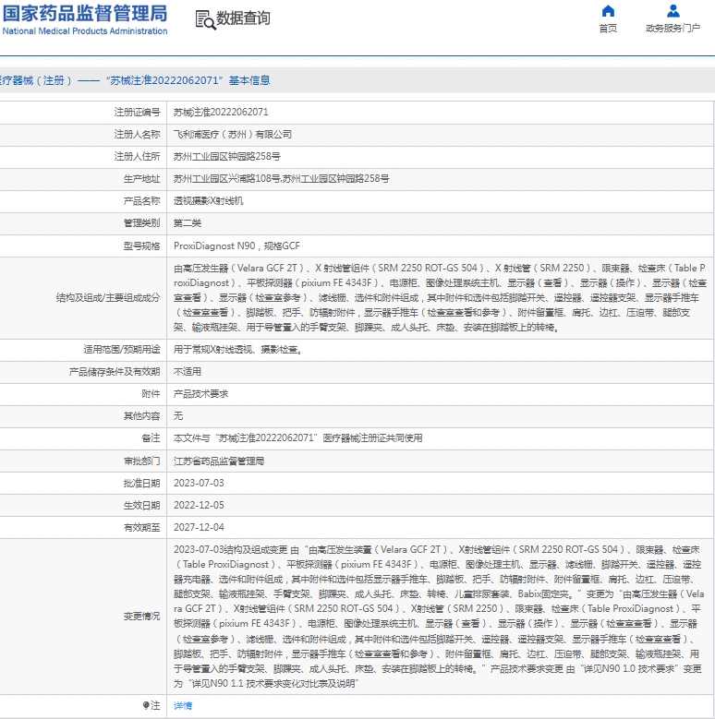The image size is (715, 719).
Task: Click the 注册证编号 label
Action: pyautogui.click(x=137, y=113)
